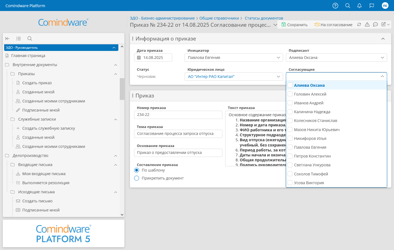Click the flag icon in top bar
Image resolution: width=394 pixels, height=250 pixels.
pos(372,6)
